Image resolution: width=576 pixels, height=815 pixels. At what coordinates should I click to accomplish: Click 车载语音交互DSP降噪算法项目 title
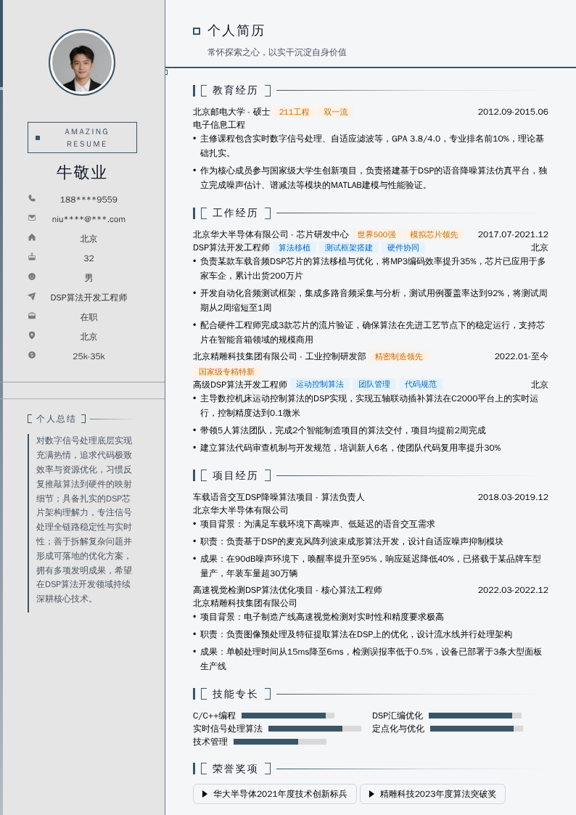click(x=253, y=497)
